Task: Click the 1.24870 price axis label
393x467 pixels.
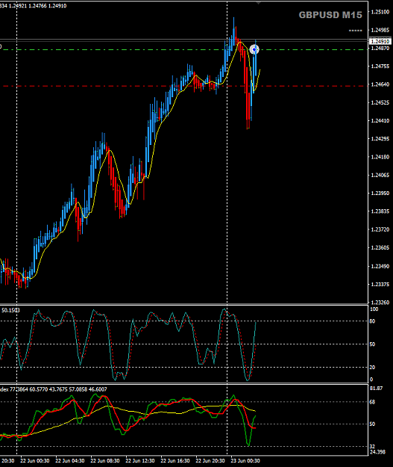Action: pos(380,48)
